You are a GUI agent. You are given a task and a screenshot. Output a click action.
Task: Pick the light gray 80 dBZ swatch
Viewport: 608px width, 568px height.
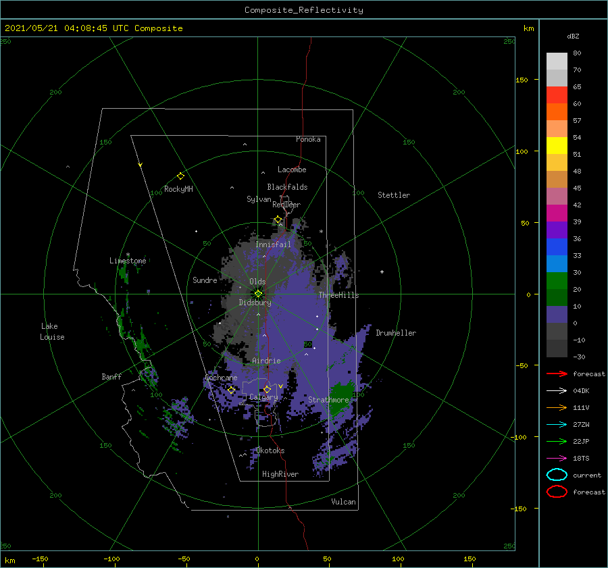[x=557, y=61]
